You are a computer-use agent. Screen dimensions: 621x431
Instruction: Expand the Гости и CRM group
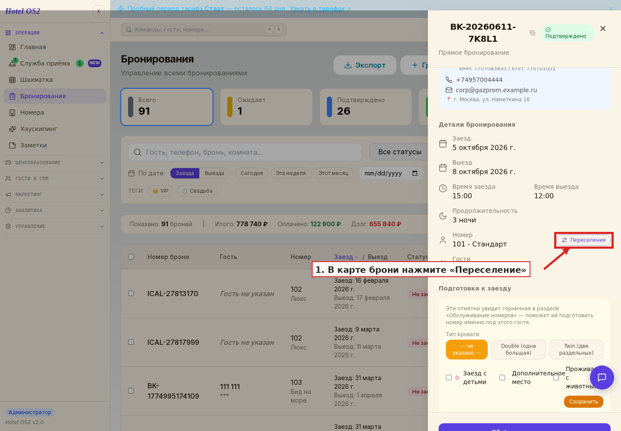point(55,178)
